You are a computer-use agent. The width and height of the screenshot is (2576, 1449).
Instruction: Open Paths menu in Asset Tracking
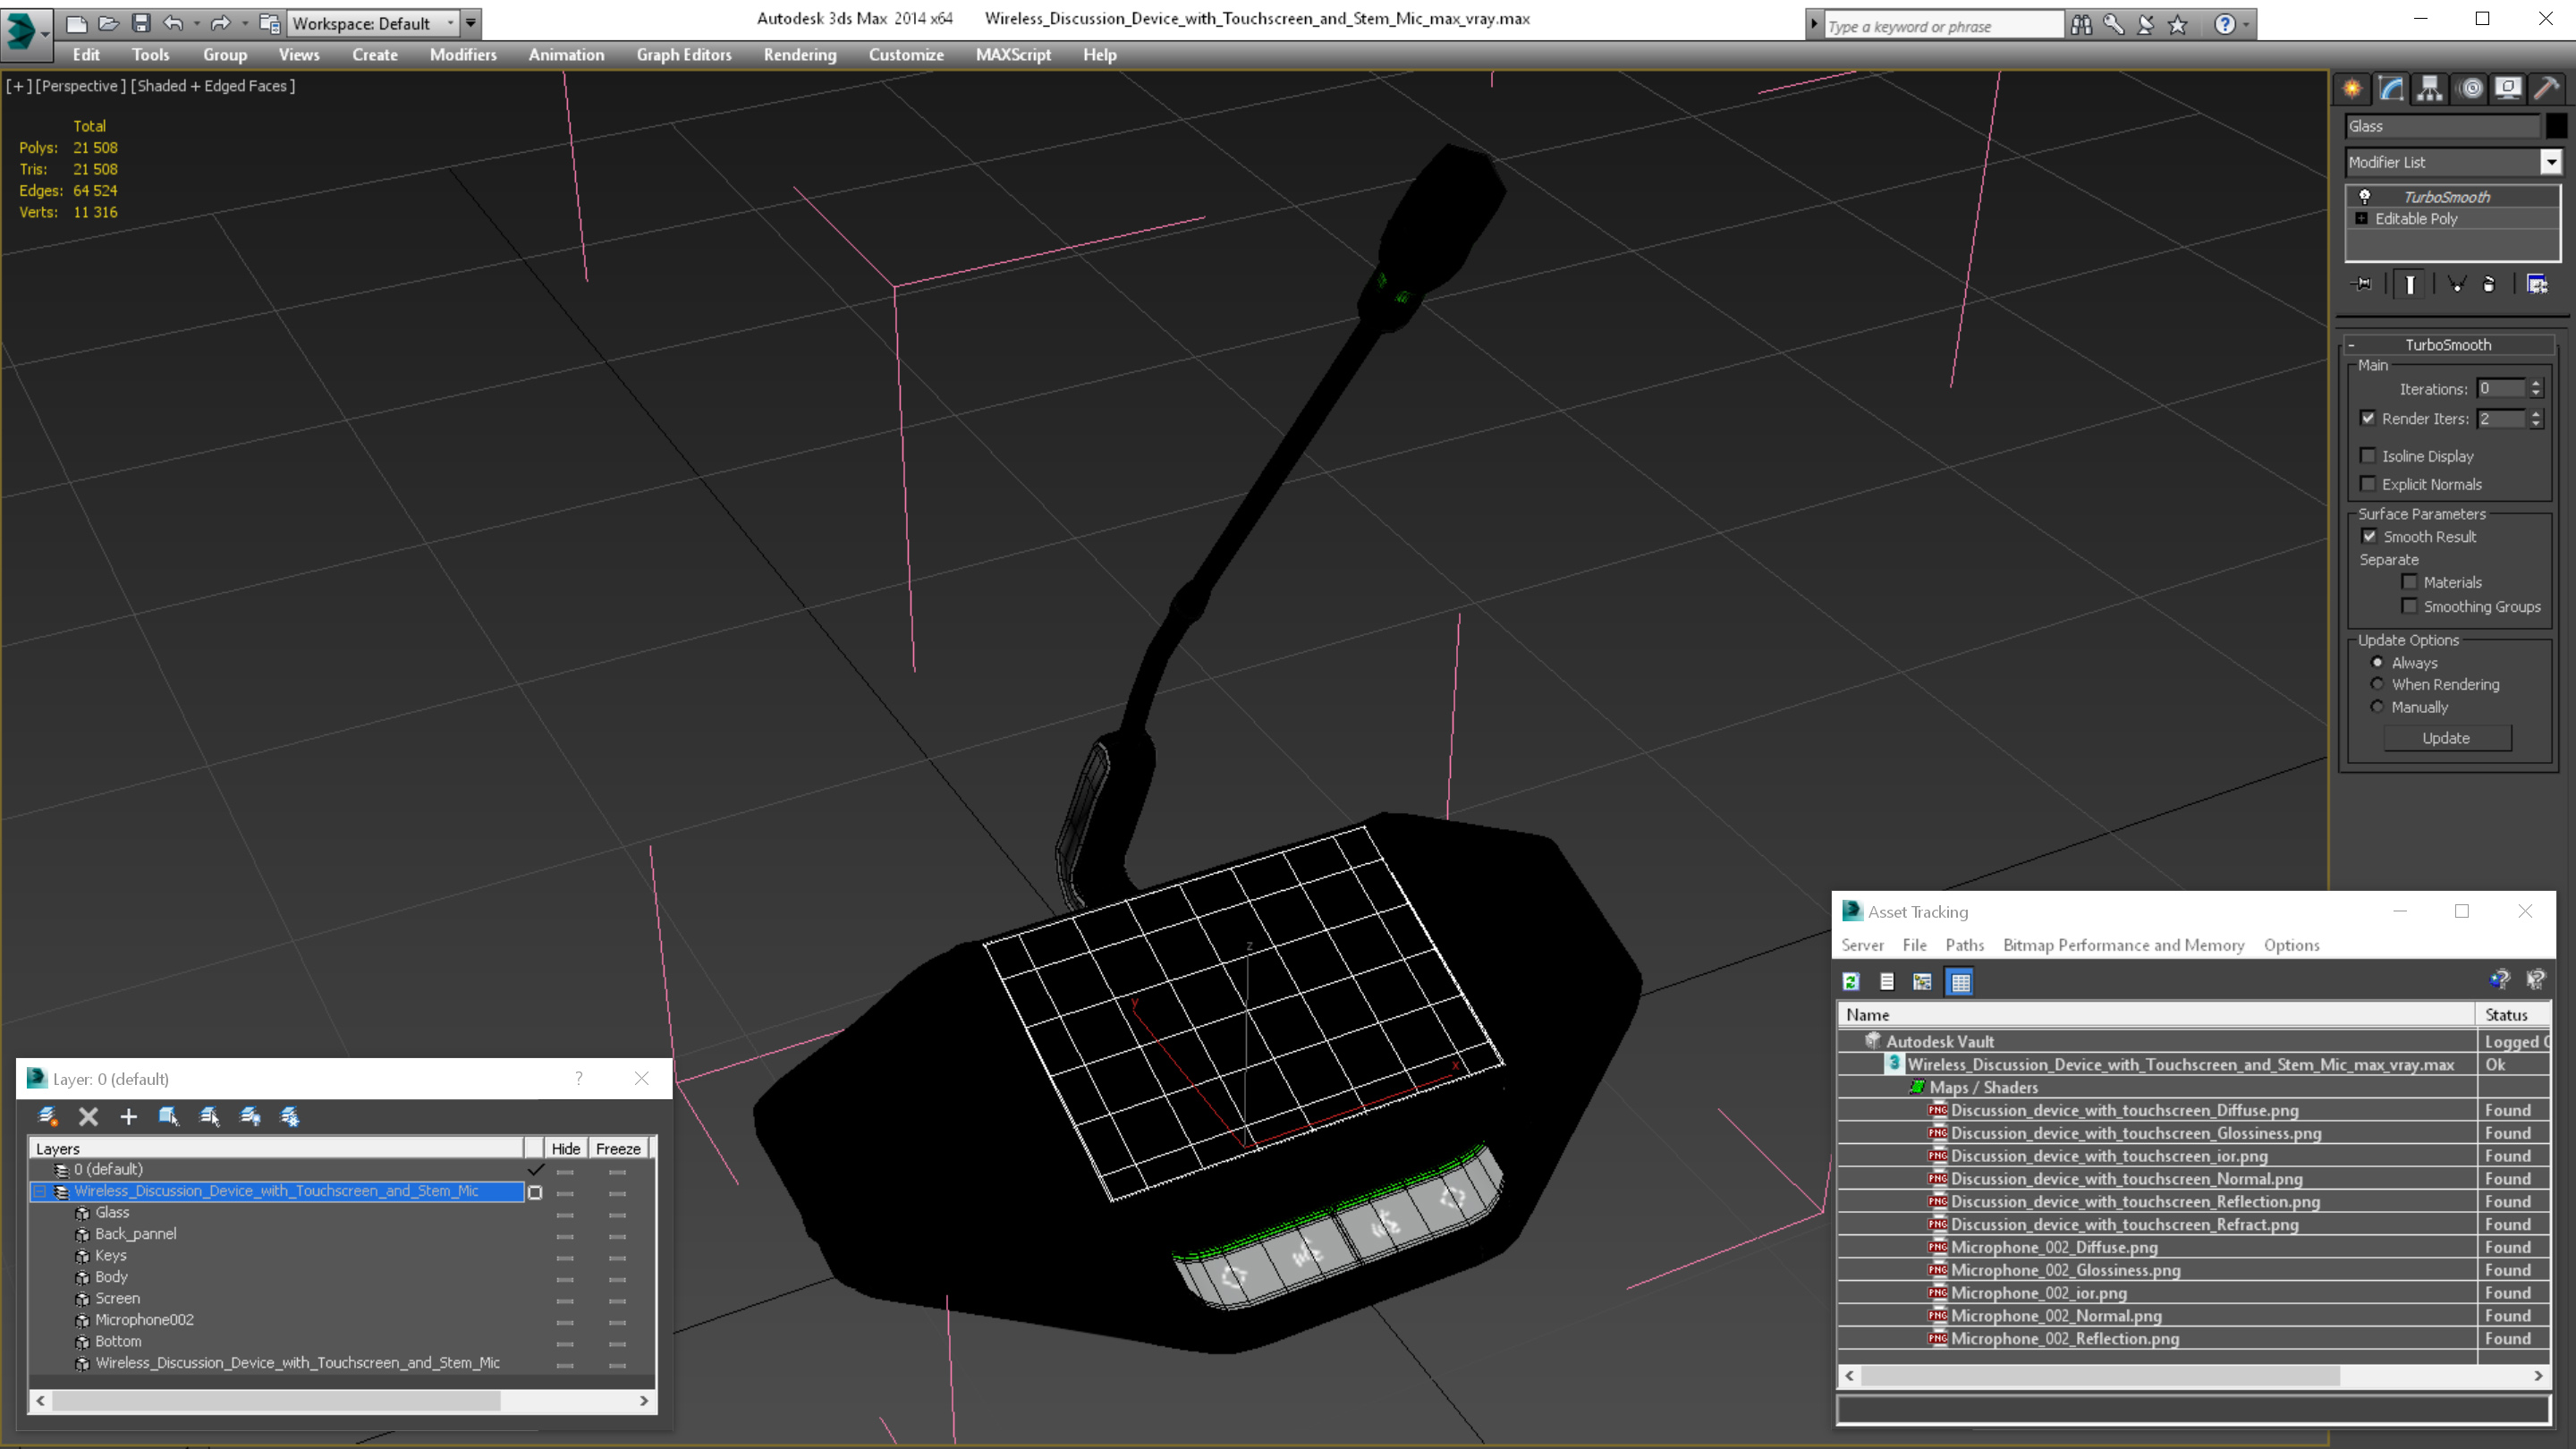pos(1964,945)
